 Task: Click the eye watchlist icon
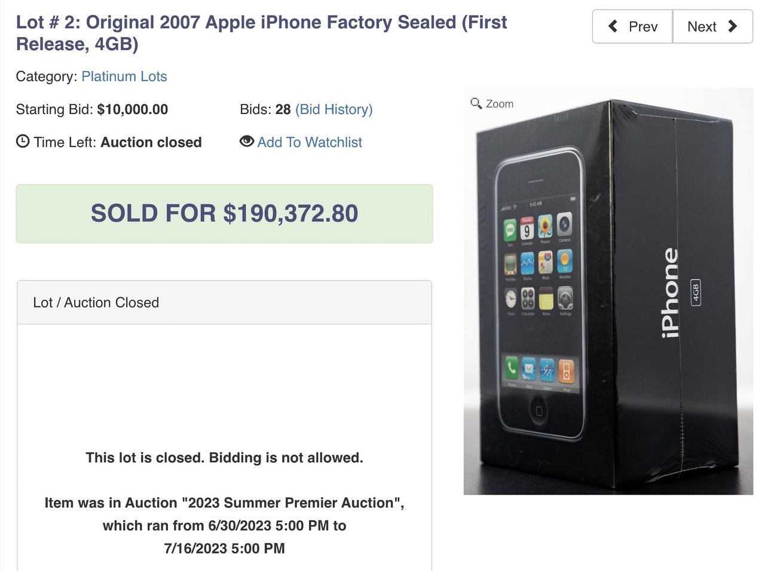(246, 142)
